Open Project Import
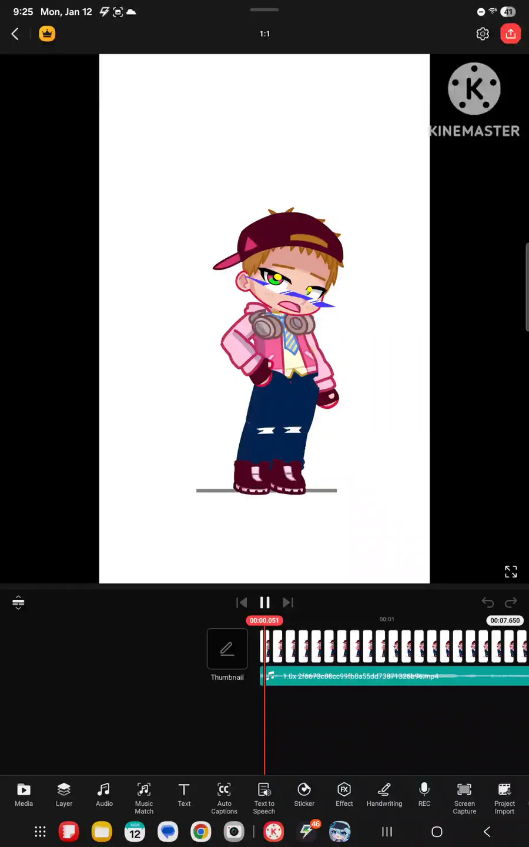Image resolution: width=529 pixels, height=847 pixels. coord(504,798)
